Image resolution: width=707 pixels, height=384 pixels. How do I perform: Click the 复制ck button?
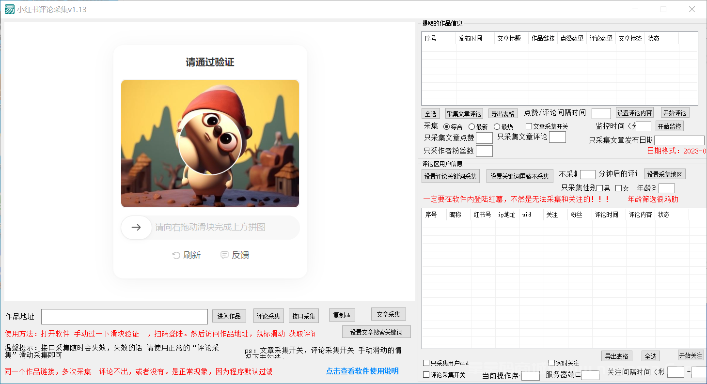341,315
